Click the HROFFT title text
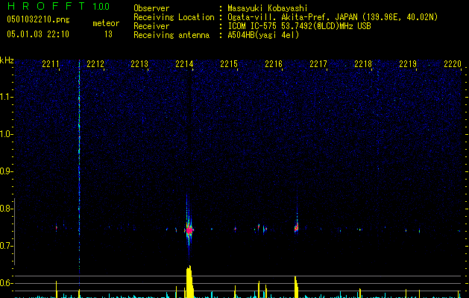The image size is (469, 298). point(46,6)
